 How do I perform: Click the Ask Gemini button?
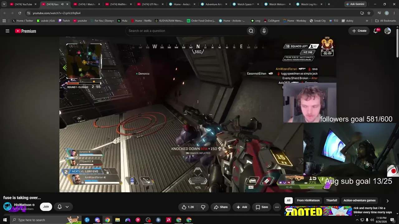tap(355, 4)
